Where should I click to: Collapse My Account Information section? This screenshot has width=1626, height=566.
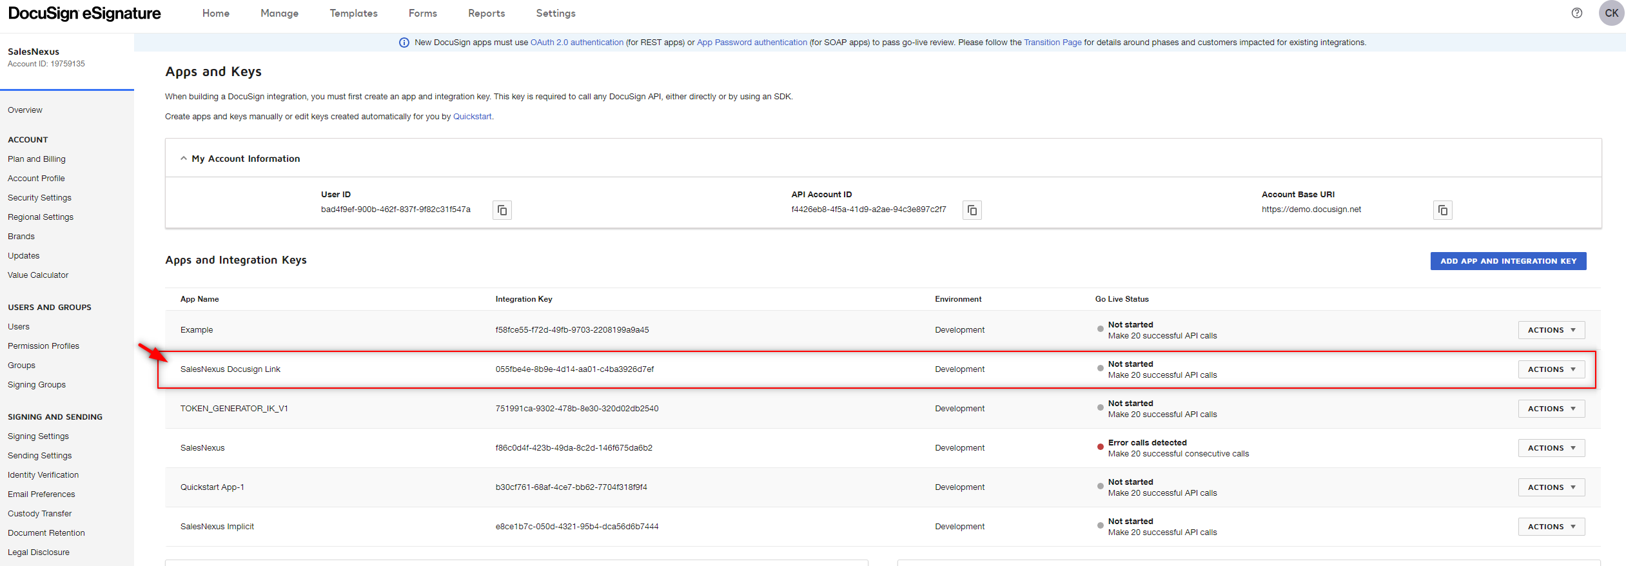click(x=184, y=159)
